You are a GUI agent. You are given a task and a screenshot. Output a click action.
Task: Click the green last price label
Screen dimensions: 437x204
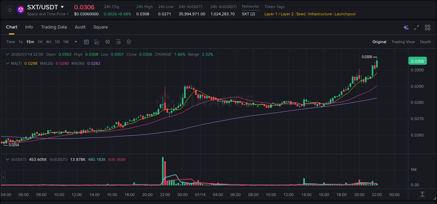(417, 61)
